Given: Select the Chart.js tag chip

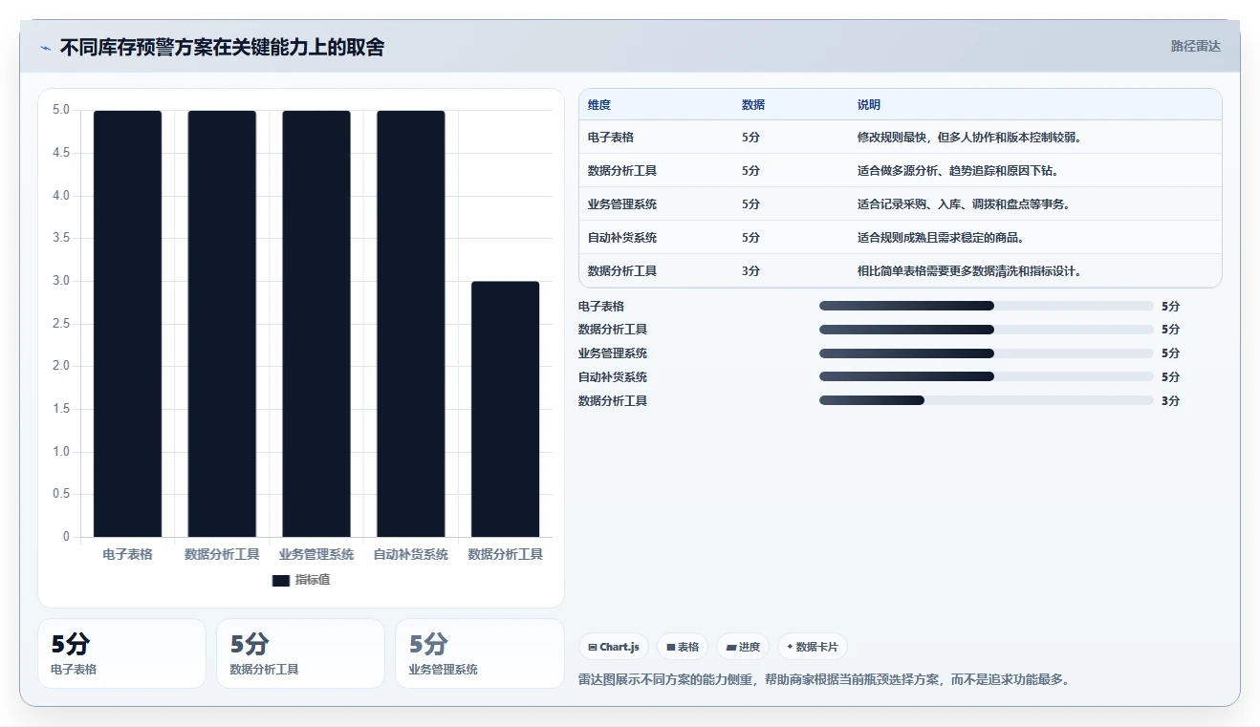Looking at the screenshot, I should pyautogui.click(x=614, y=647).
